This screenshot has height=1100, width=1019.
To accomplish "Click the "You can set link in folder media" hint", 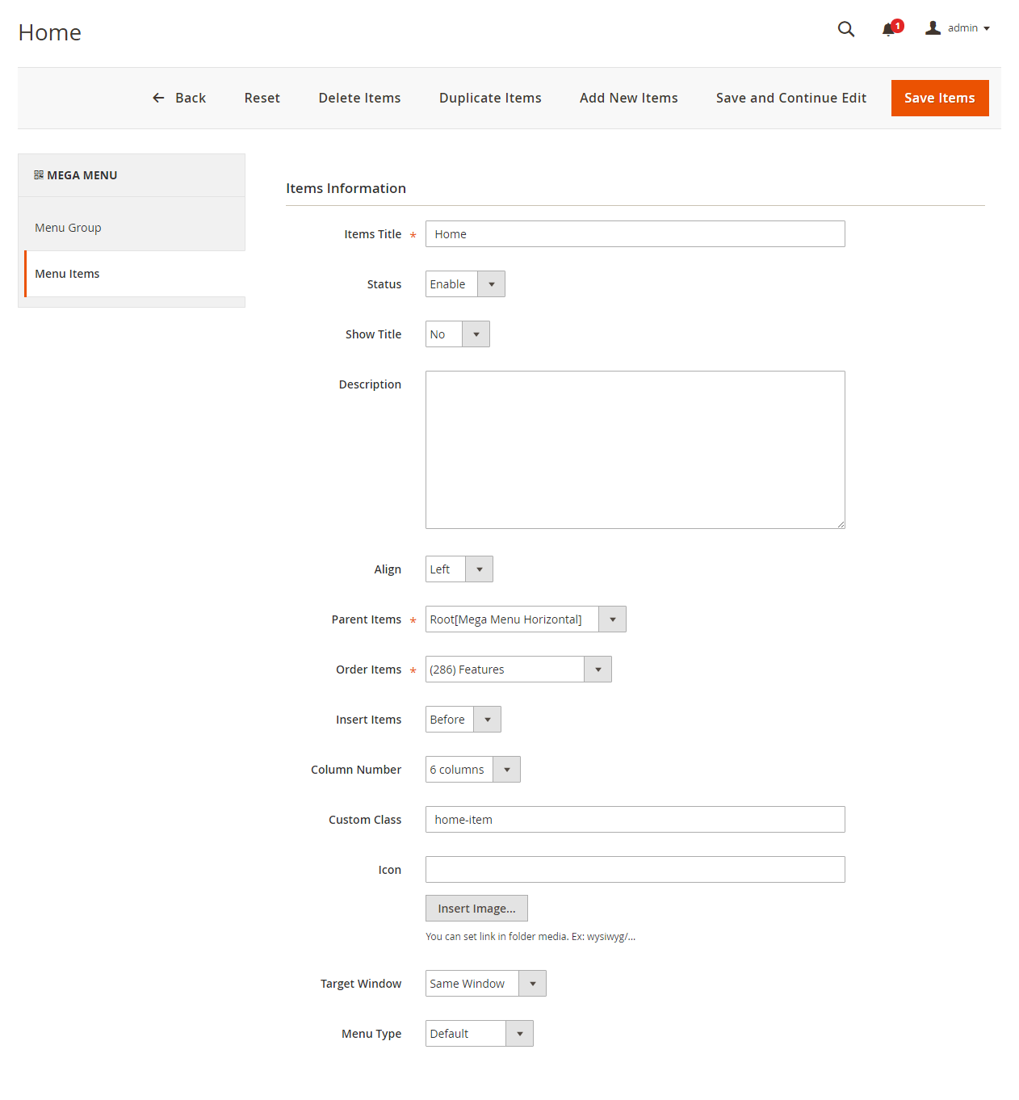I will point(530,937).
